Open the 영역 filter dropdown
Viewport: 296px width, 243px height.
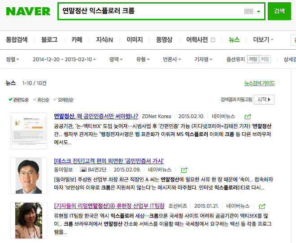[116, 60]
